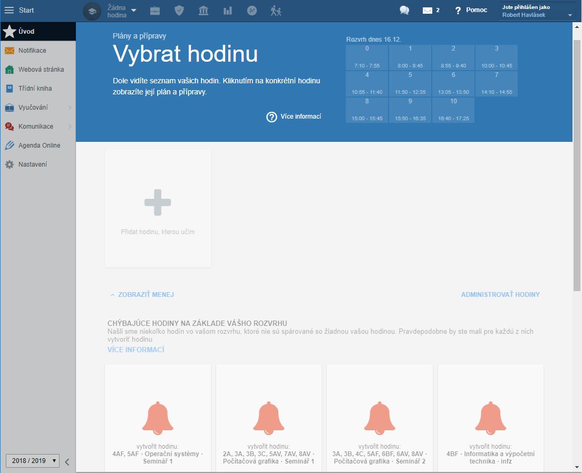Screen dimensions: 582x473
Task: Click the bell for Operační systémy Seminář 1
Action: pos(158,419)
